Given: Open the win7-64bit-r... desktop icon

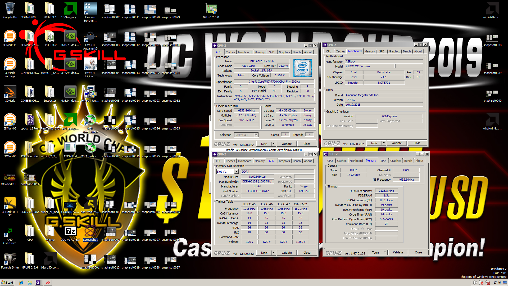Looking at the screenshot, I should pos(492,11).
